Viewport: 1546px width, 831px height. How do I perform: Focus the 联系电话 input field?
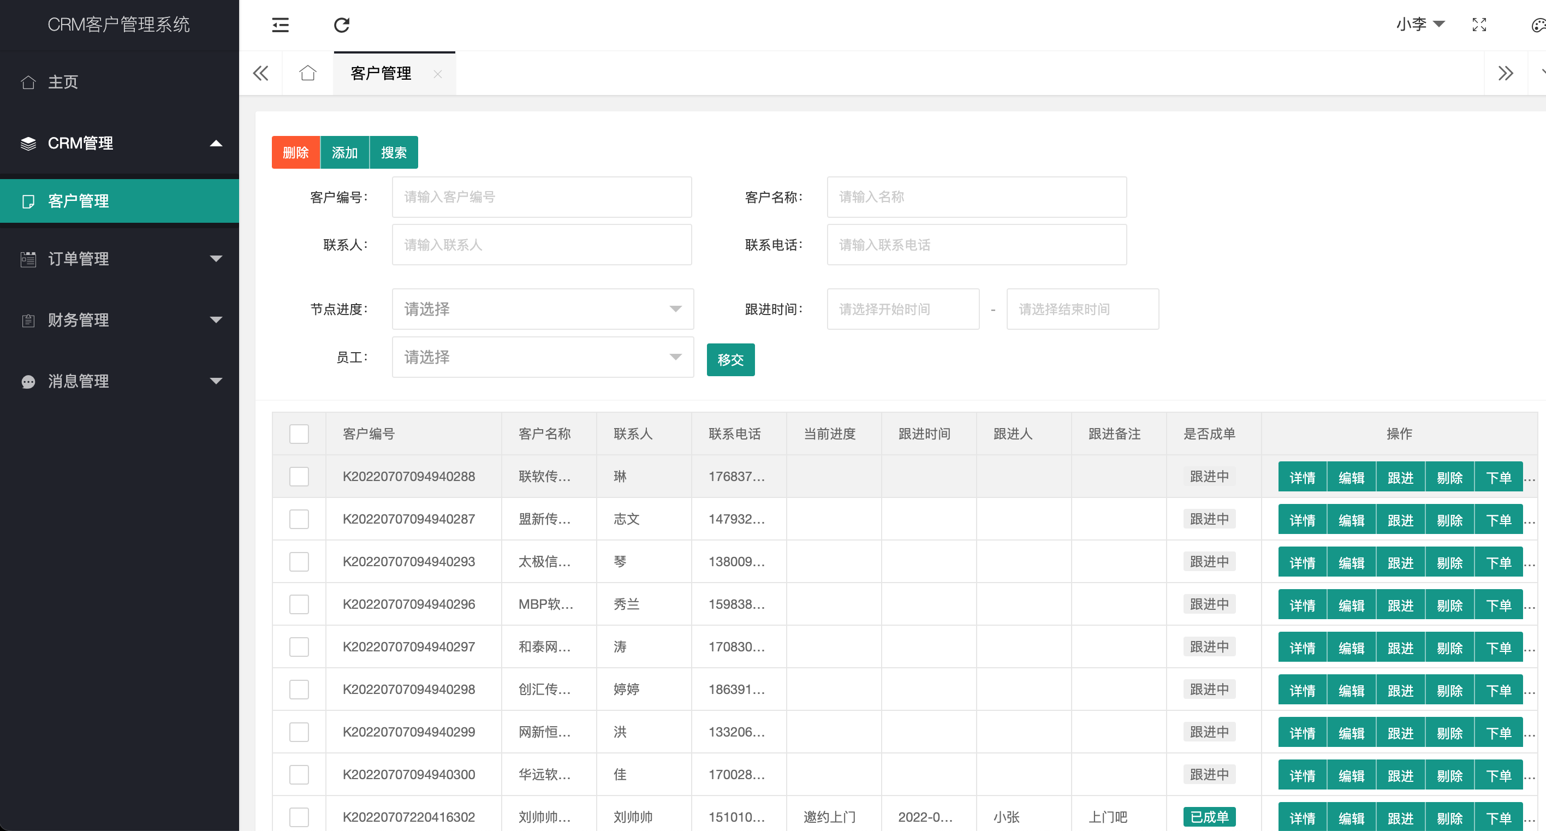click(977, 245)
